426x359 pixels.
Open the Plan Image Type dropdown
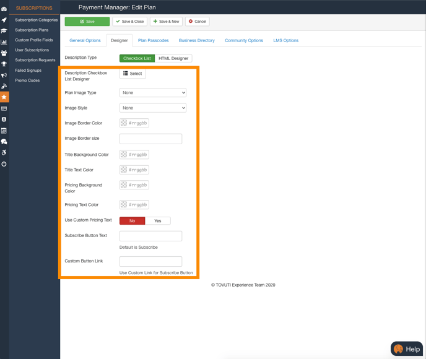click(x=152, y=93)
